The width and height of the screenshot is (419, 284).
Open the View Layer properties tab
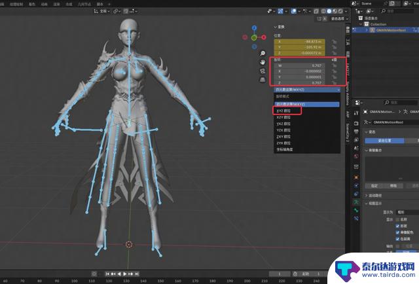click(x=356, y=140)
